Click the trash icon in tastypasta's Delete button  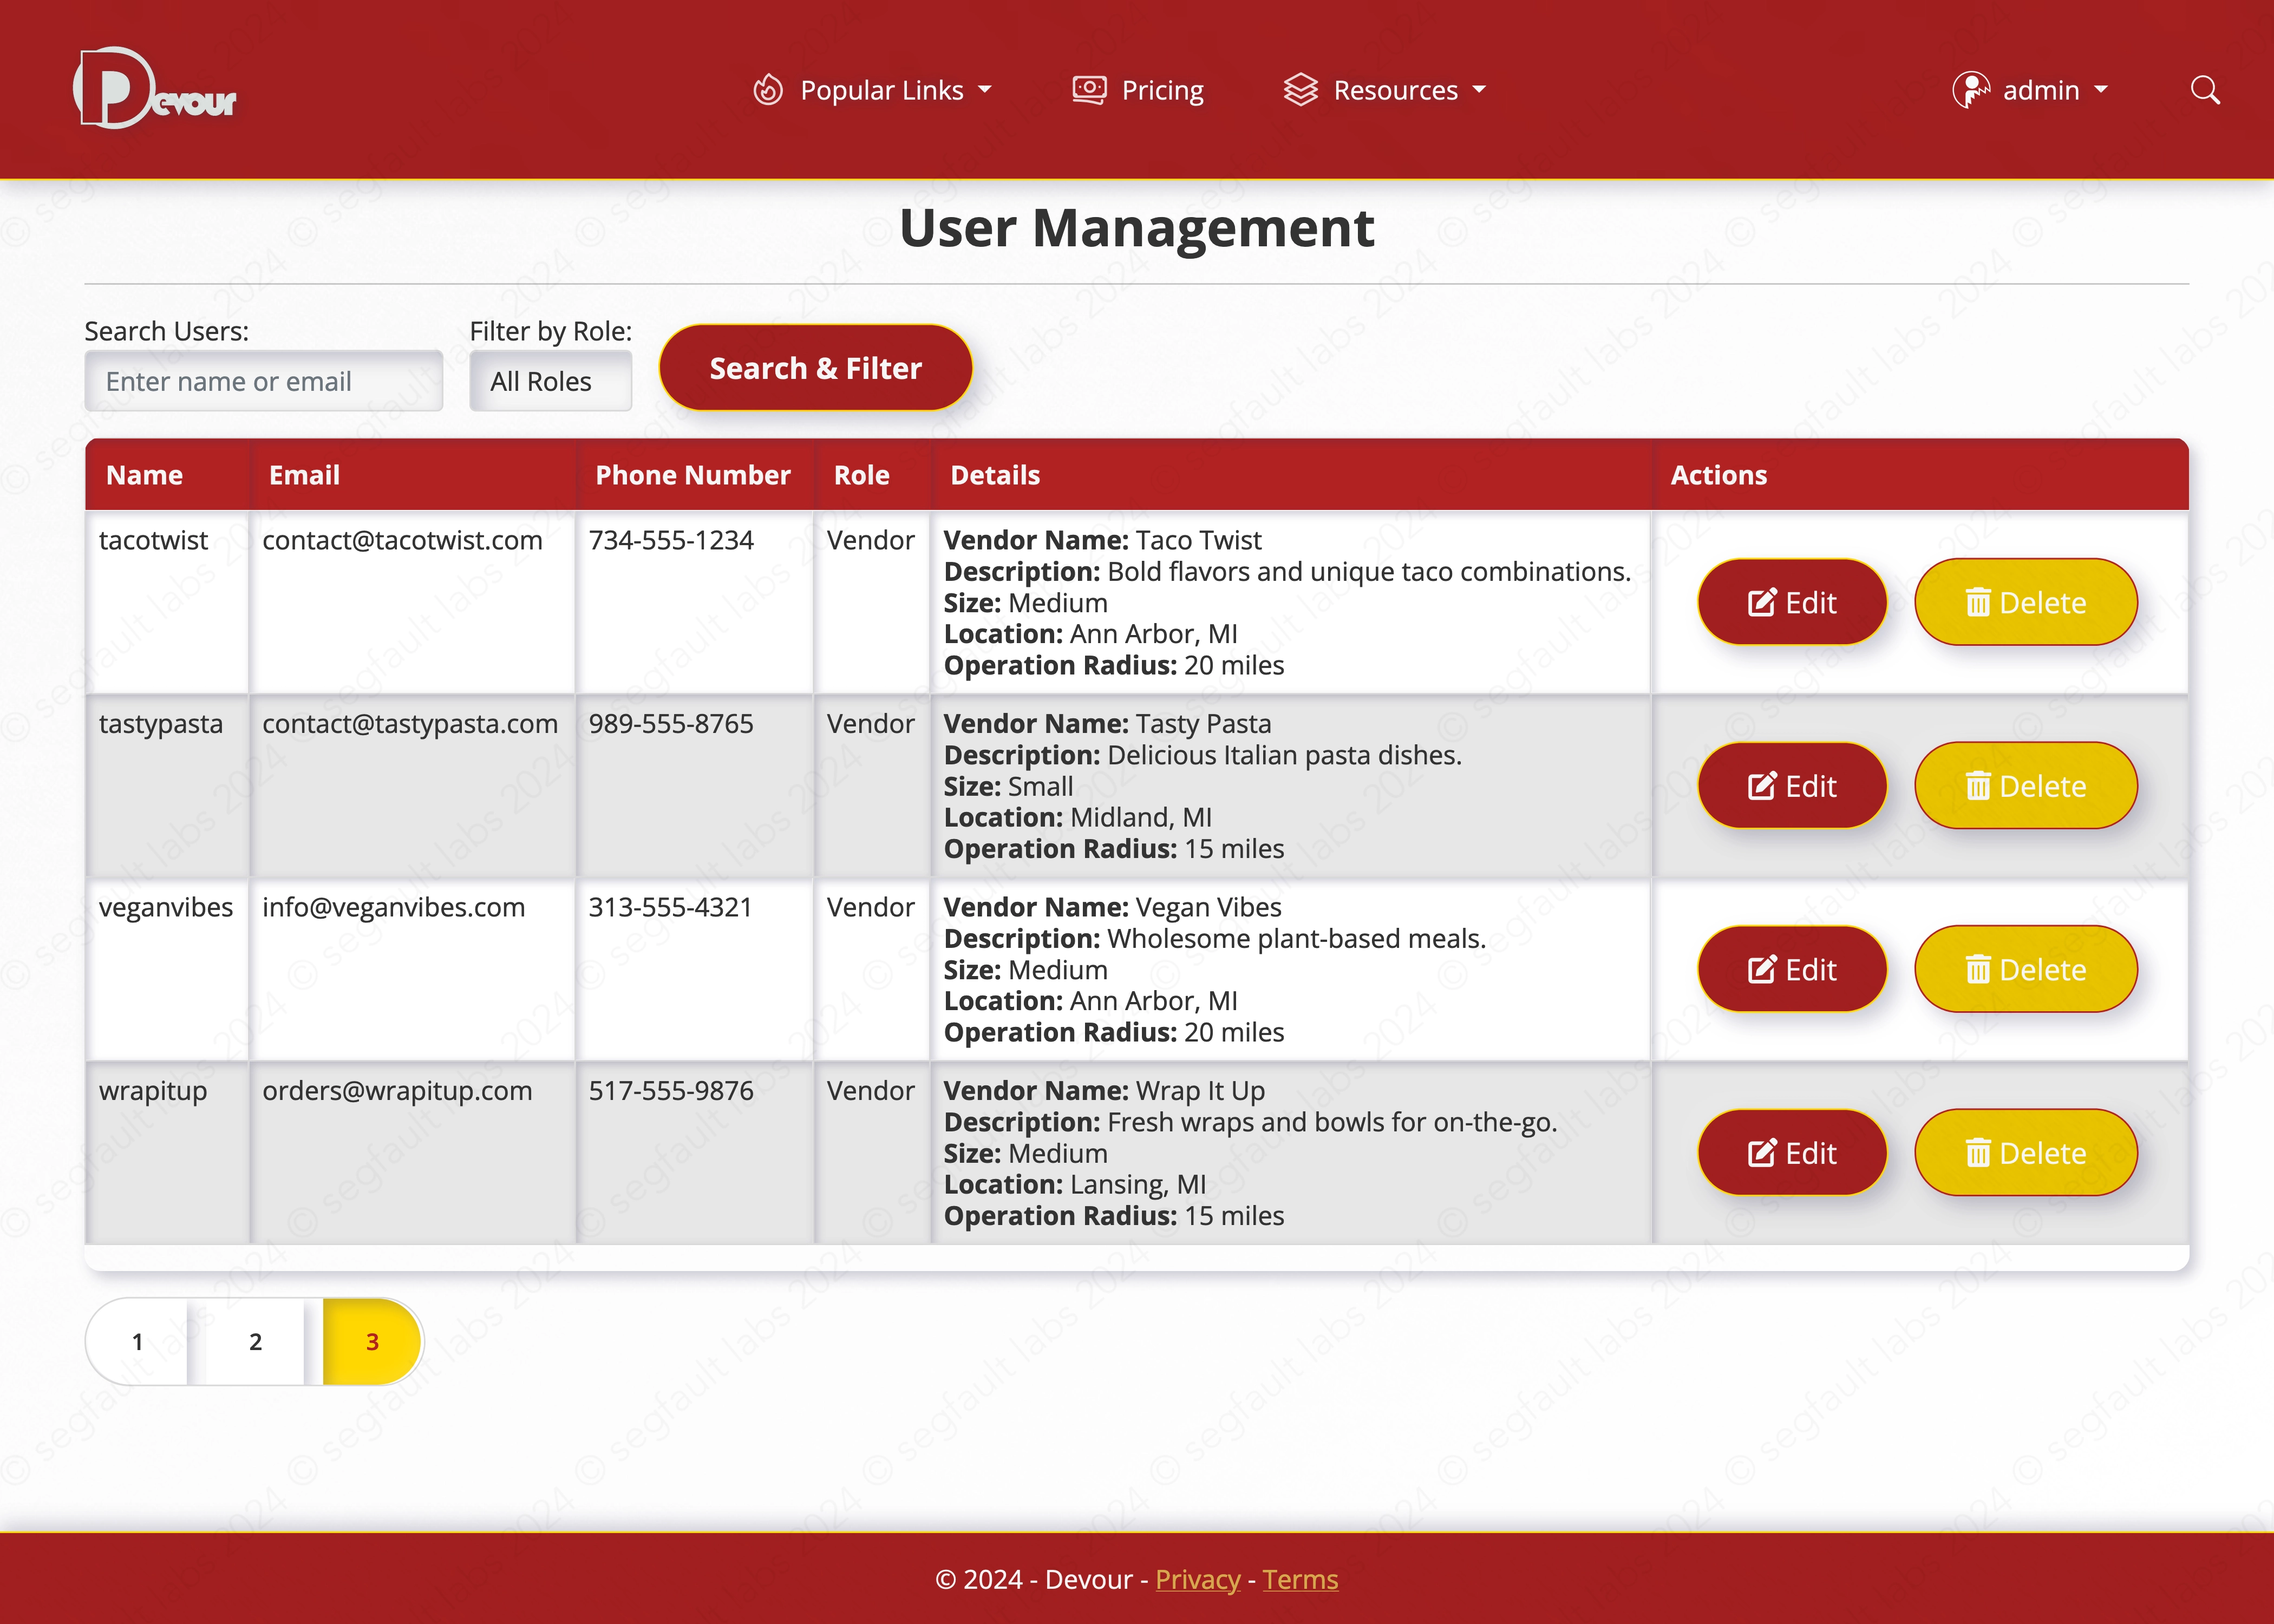tap(1977, 786)
